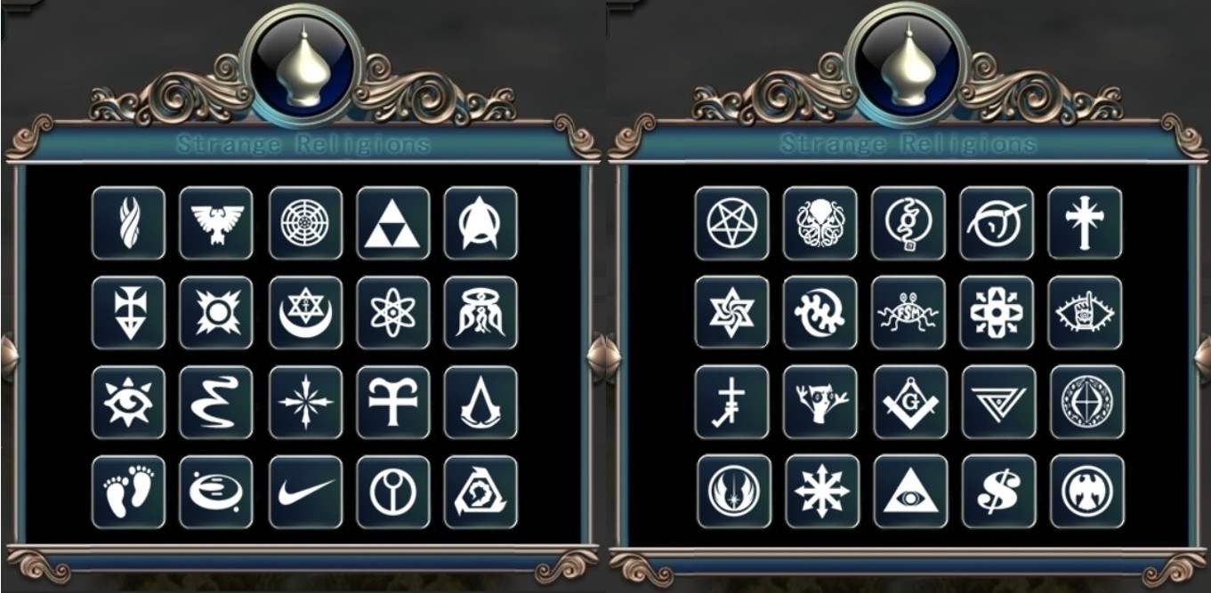Screen dimensions: 1211x593
Task: Select the double-headed eagle Aquila icon
Action: 215,223
